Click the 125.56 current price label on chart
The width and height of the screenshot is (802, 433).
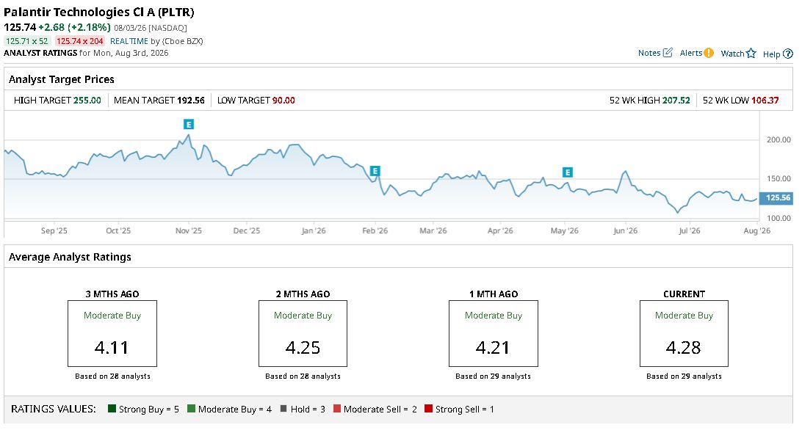pyautogui.click(x=776, y=198)
